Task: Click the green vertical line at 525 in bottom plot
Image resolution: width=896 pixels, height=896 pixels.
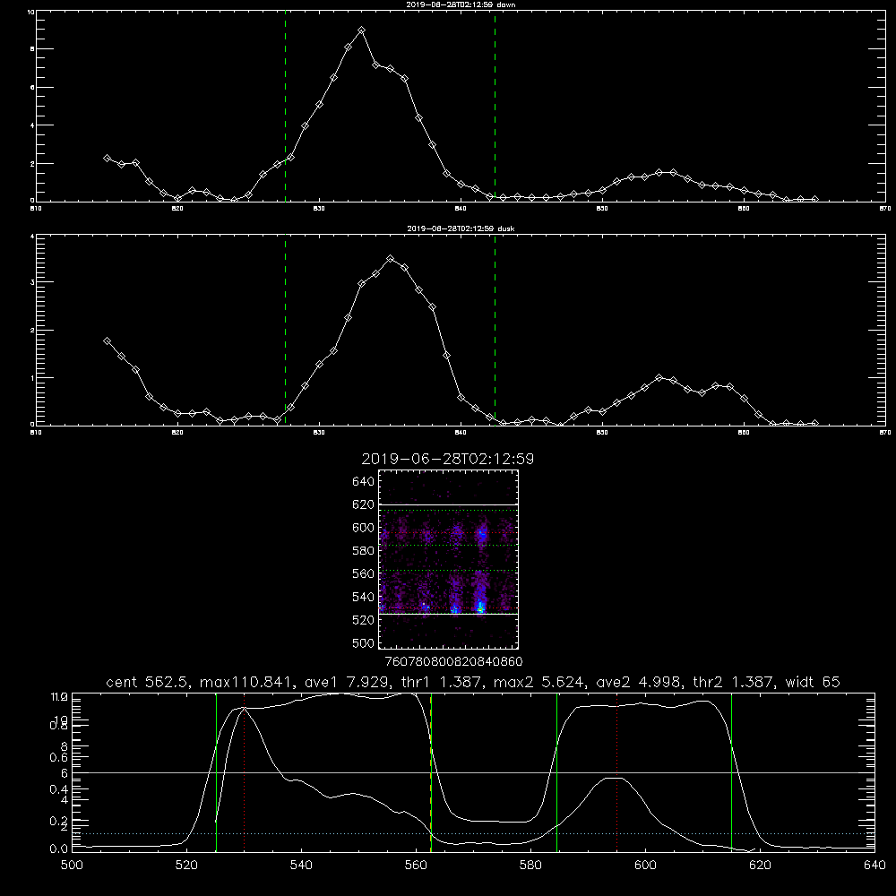Action: pos(216,772)
